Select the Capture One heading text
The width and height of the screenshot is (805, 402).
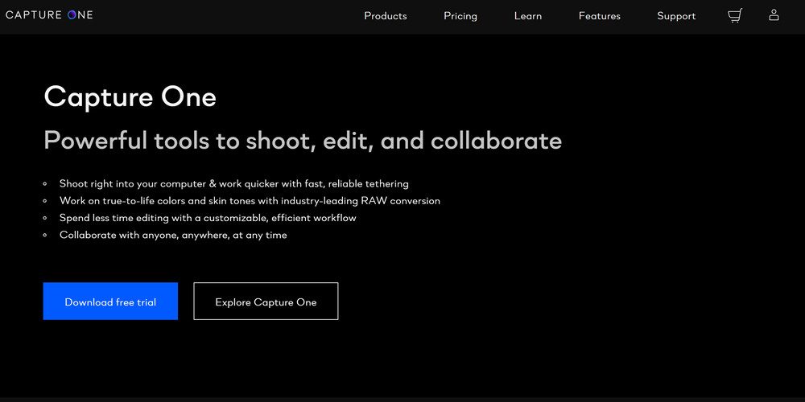(x=130, y=96)
